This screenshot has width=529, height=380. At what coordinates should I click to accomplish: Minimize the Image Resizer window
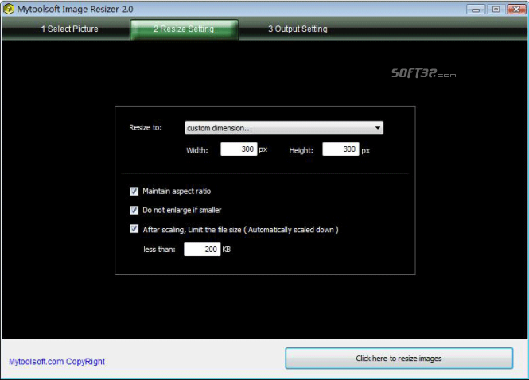pos(476,9)
